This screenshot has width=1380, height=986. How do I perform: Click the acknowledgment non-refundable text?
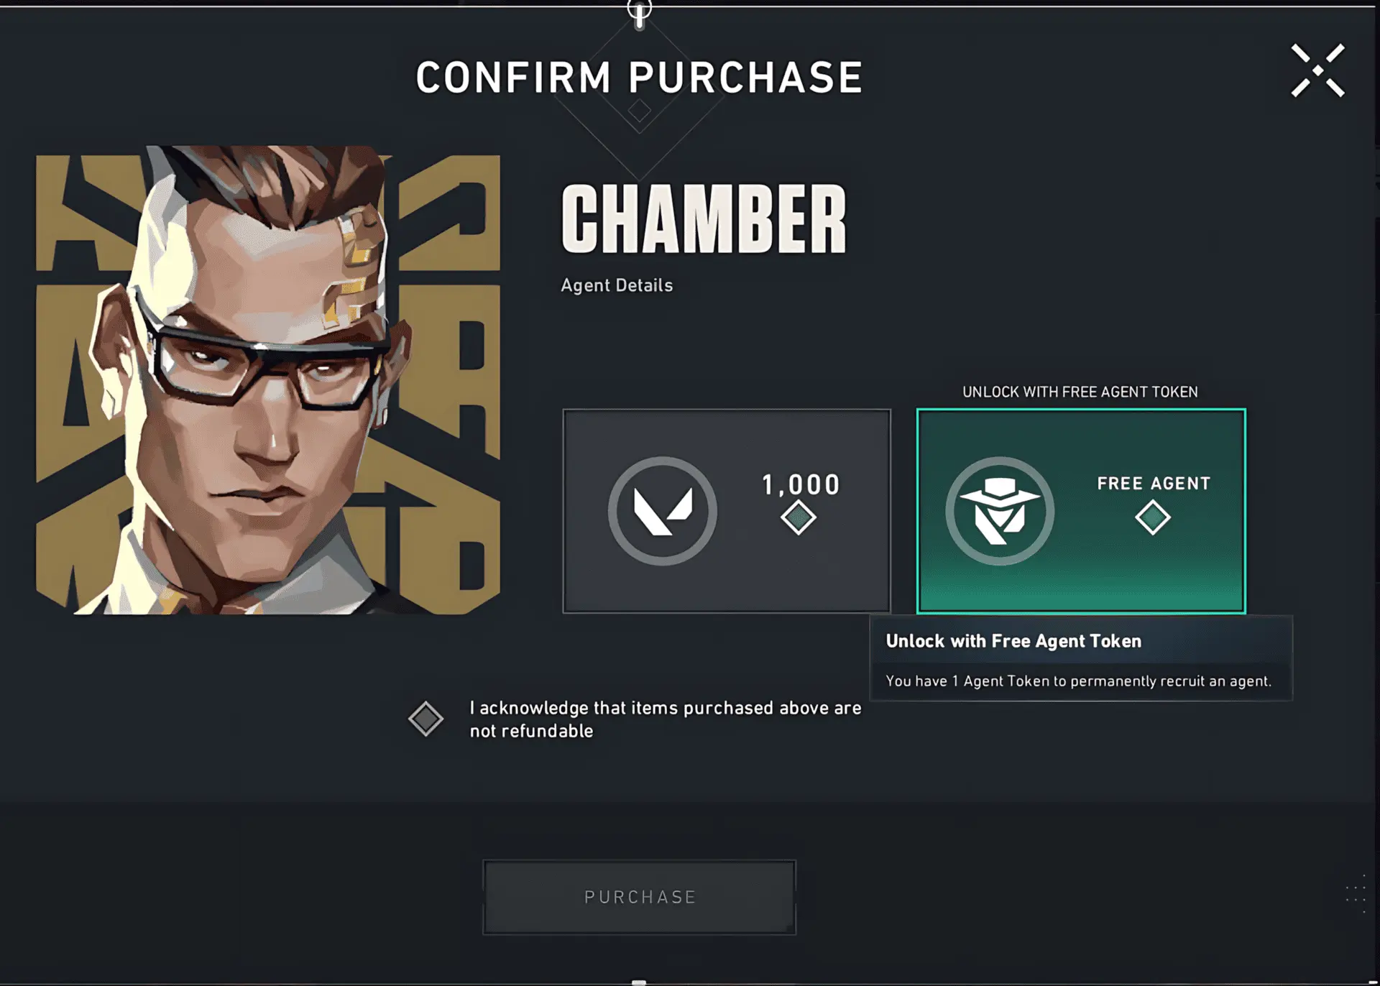pyautogui.click(x=665, y=719)
